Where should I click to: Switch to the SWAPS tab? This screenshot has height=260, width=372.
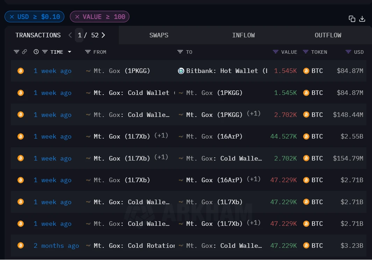159,35
